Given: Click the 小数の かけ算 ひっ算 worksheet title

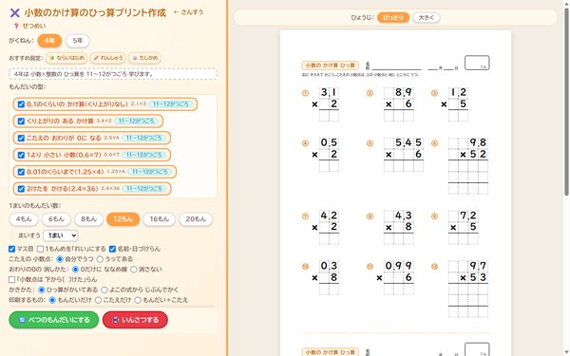Looking at the screenshot, I should click(330, 66).
